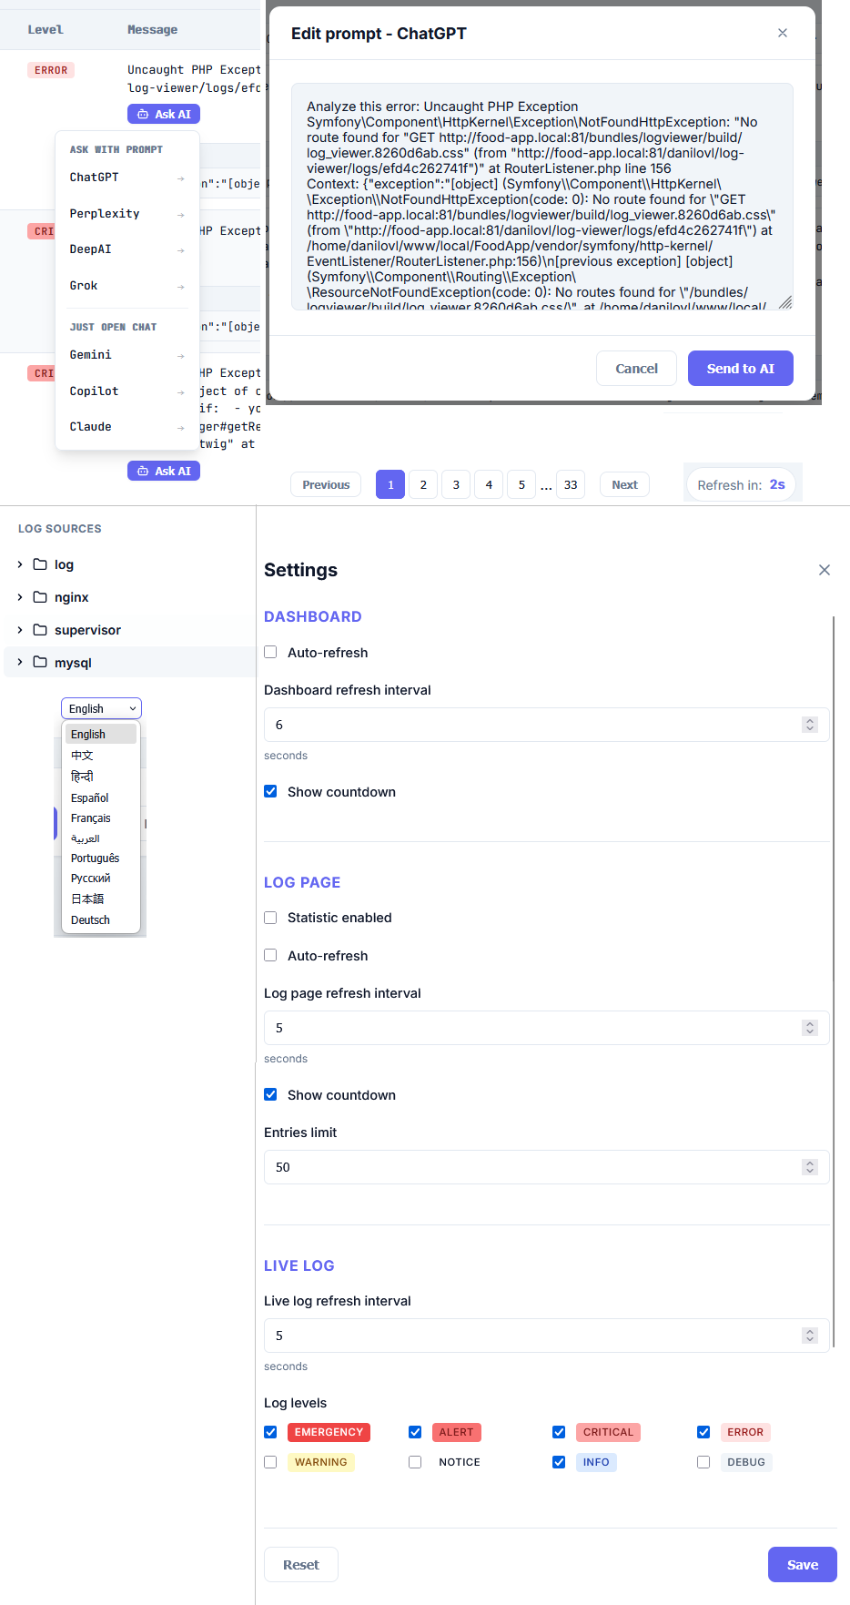Close the Edit prompt dialog

coord(783,33)
